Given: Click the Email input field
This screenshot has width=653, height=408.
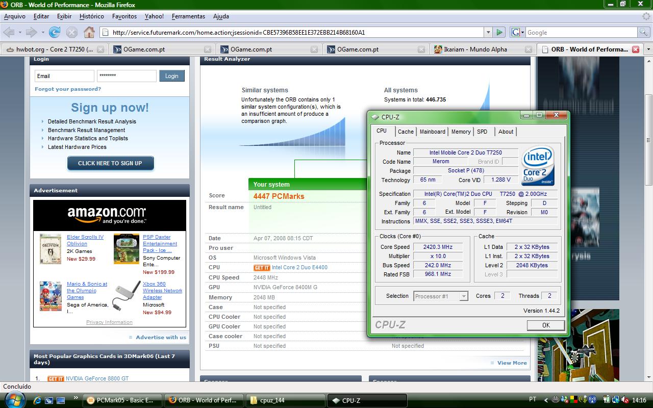Looking at the screenshot, I should point(64,76).
